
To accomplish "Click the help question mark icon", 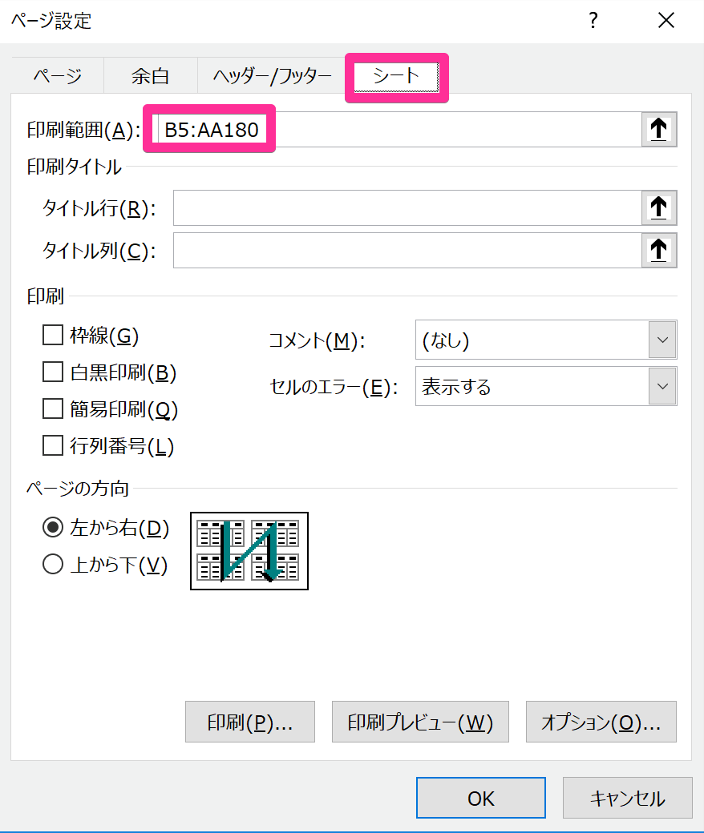I will [593, 21].
